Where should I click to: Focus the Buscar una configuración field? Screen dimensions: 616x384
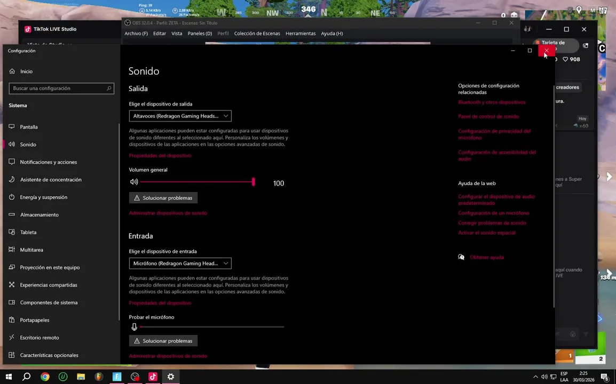61,89
